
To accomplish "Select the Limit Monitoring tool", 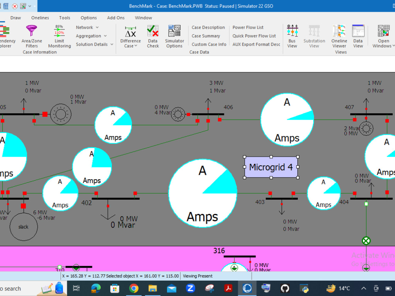I will coord(59,36).
